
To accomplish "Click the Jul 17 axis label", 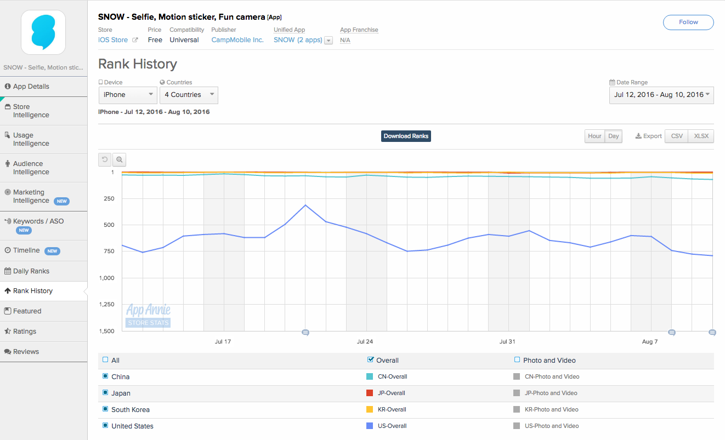I will pos(223,341).
